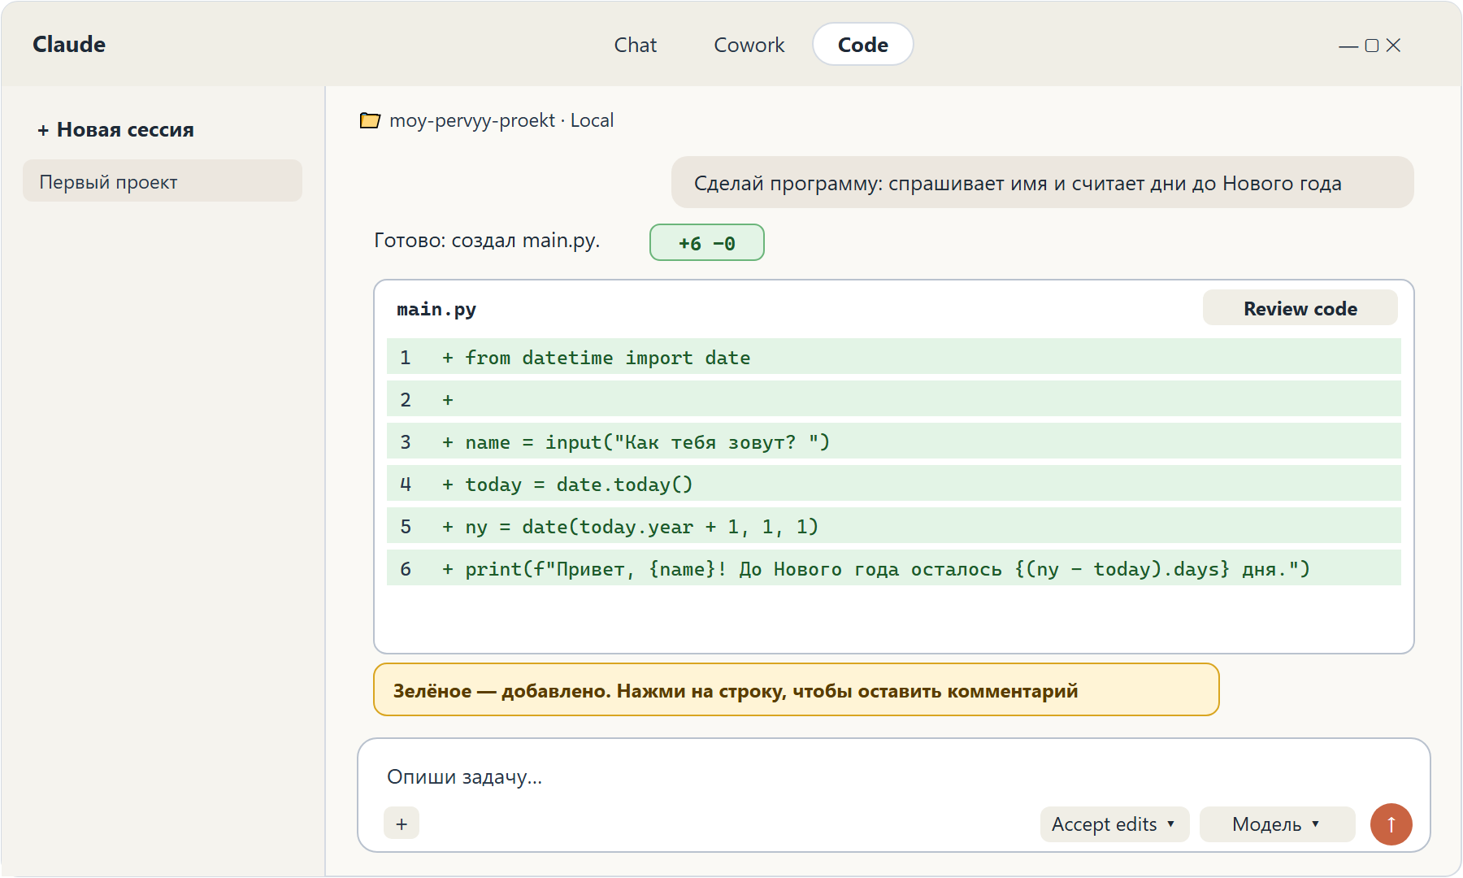Click the send arrow button
Viewport: 1463px width, 878px height.
coord(1391,824)
